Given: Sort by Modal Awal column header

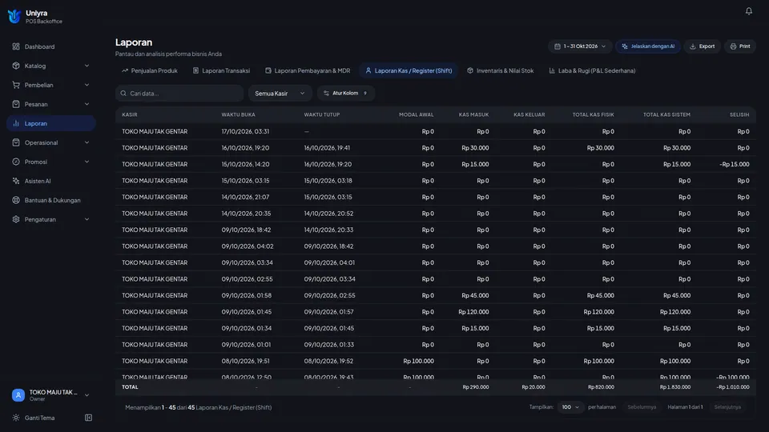Looking at the screenshot, I should [x=416, y=114].
